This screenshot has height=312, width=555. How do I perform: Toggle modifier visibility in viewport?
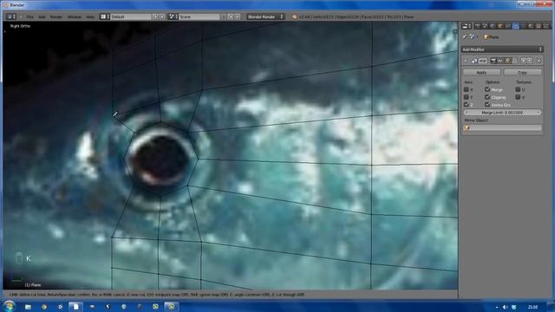click(500, 61)
